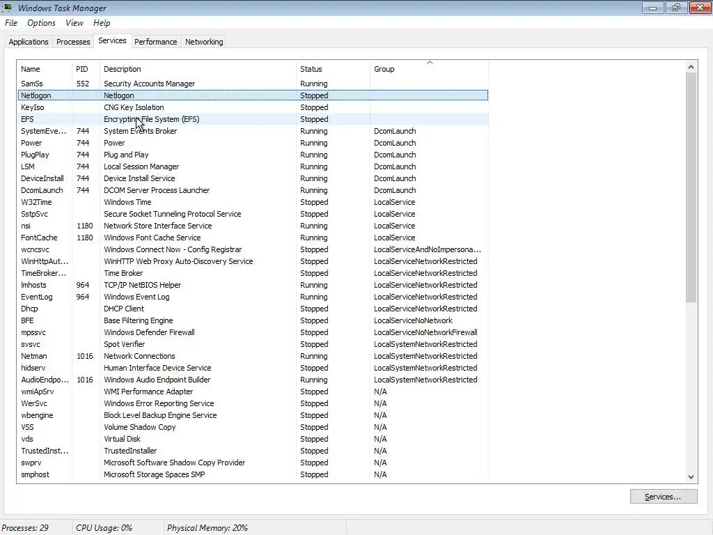This screenshot has height=535, width=713.
Task: Close the Task Manager window
Action: [x=700, y=7]
